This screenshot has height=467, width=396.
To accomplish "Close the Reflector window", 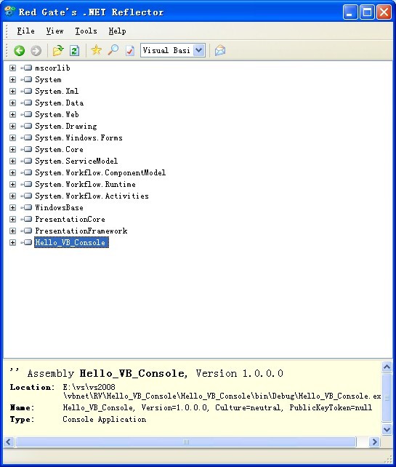I will (x=384, y=12).
